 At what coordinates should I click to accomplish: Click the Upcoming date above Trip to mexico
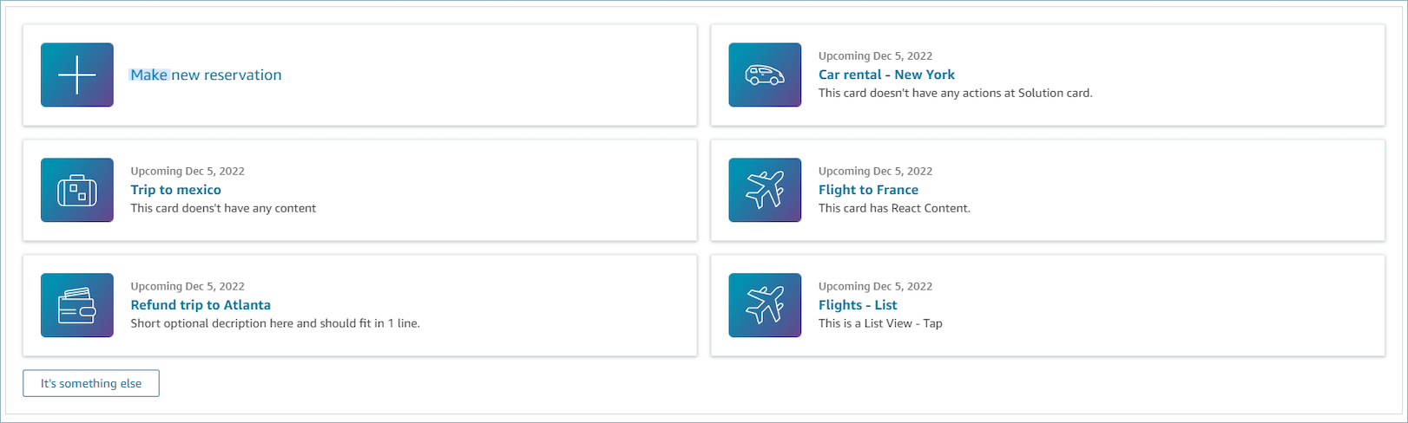click(x=188, y=172)
